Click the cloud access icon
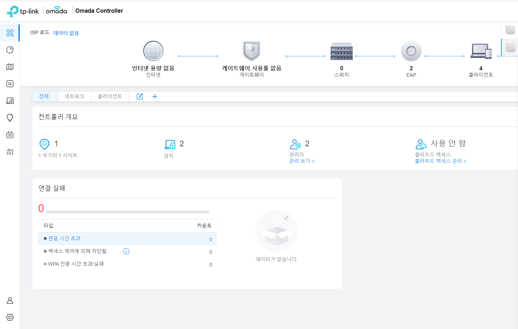The height and width of the screenshot is (329, 518). pos(421,144)
